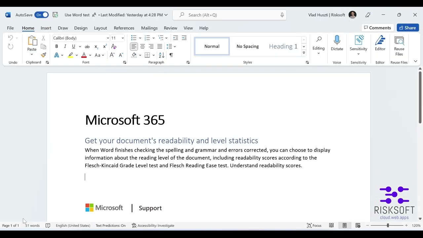Decrease paragraph indent
The height and width of the screenshot is (238, 423).
click(x=175, y=38)
